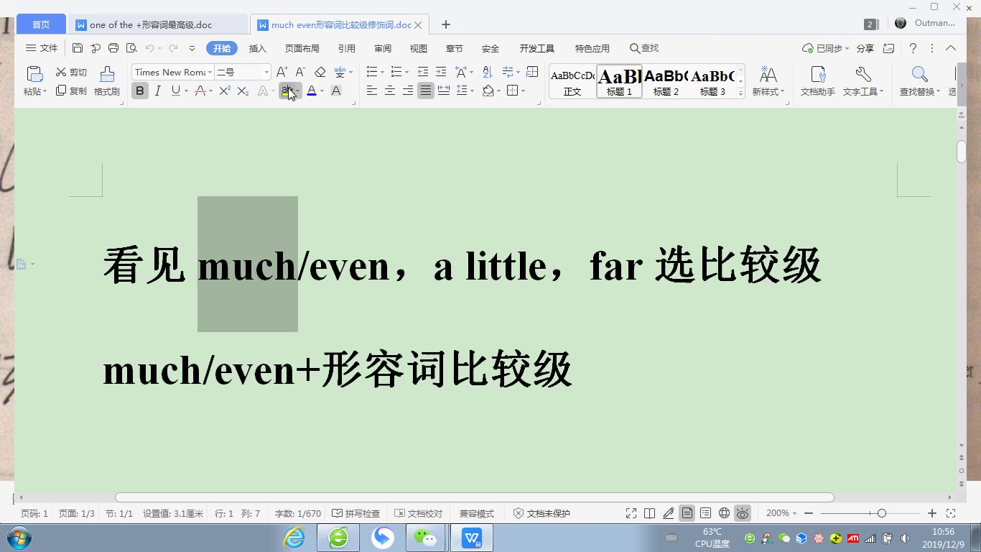The height and width of the screenshot is (552, 981).
Task: Toggle Underline formatting
Action: point(175,91)
